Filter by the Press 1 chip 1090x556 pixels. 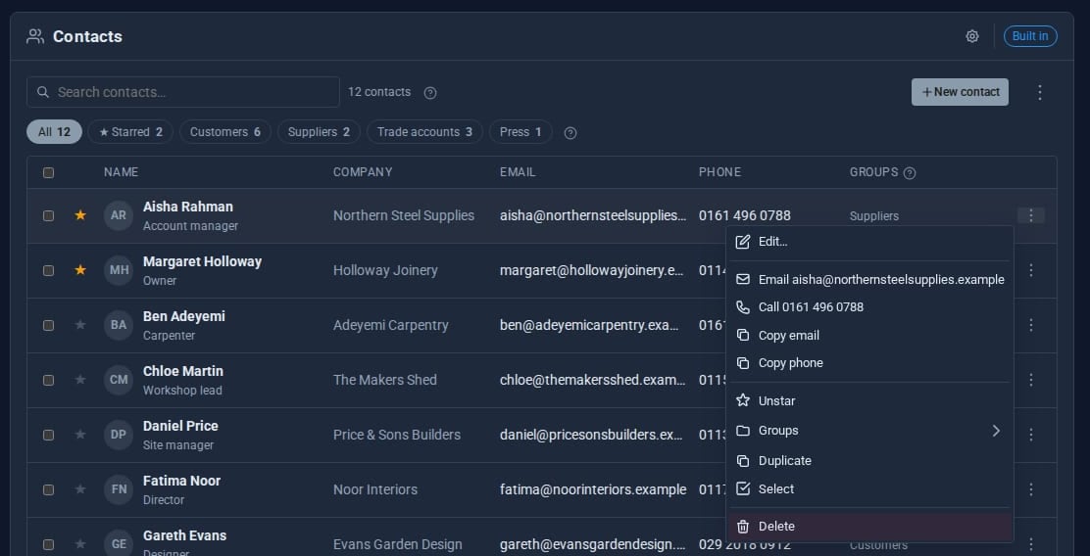(520, 132)
